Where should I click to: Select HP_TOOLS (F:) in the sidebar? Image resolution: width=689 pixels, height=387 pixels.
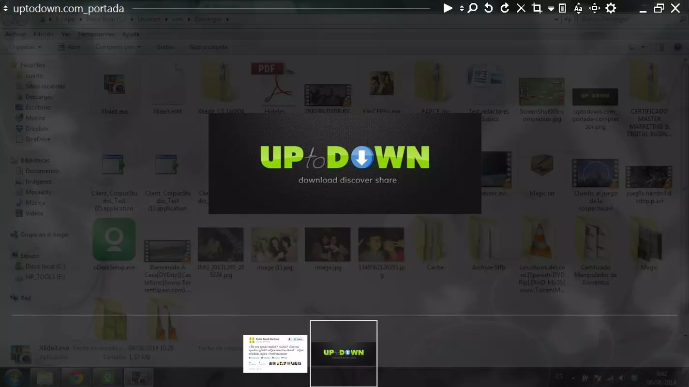click(x=45, y=277)
